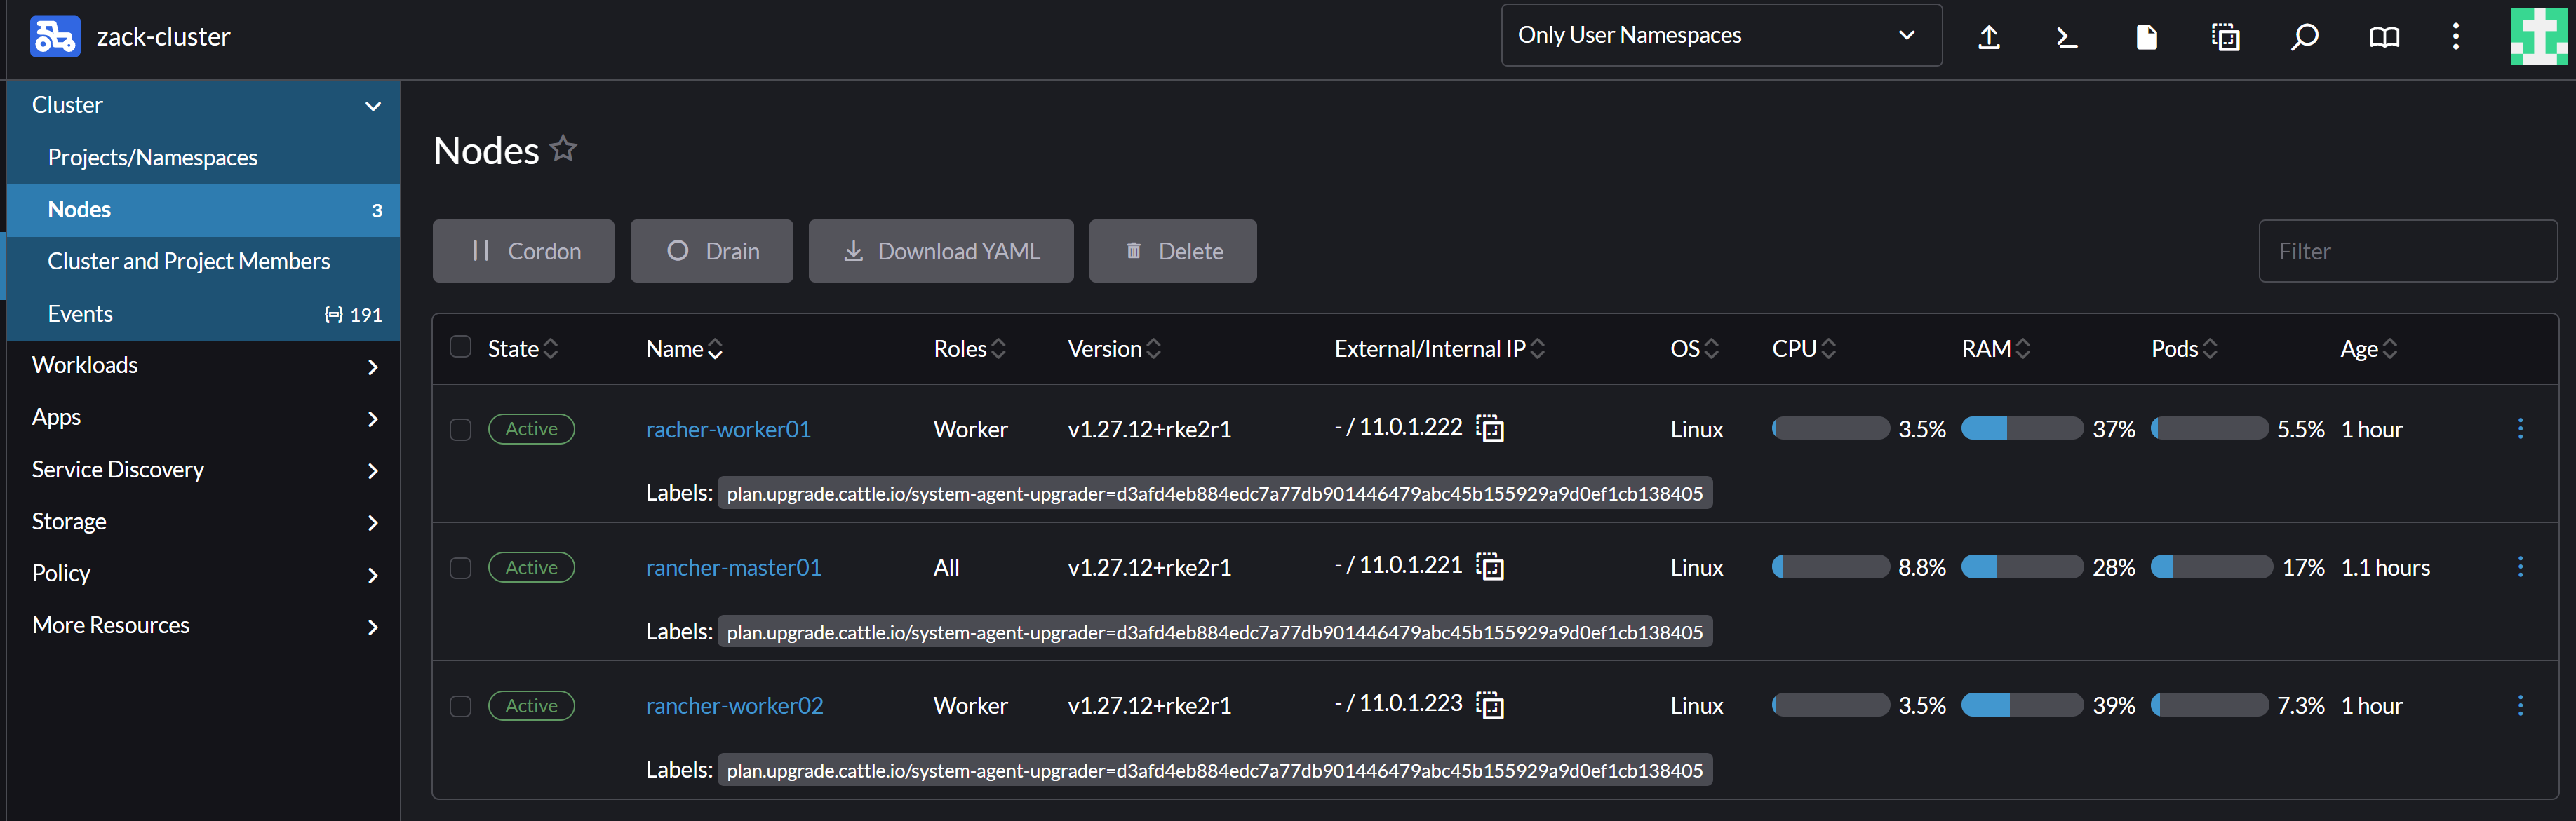
Task: Sort the table by Version
Action: 1114,348
